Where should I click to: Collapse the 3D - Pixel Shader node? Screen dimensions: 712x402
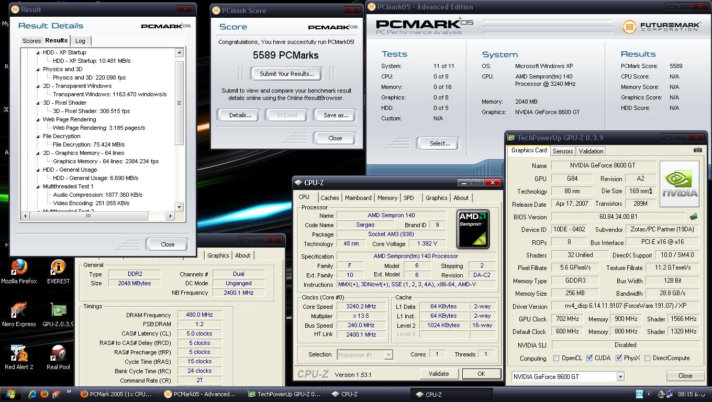38,103
